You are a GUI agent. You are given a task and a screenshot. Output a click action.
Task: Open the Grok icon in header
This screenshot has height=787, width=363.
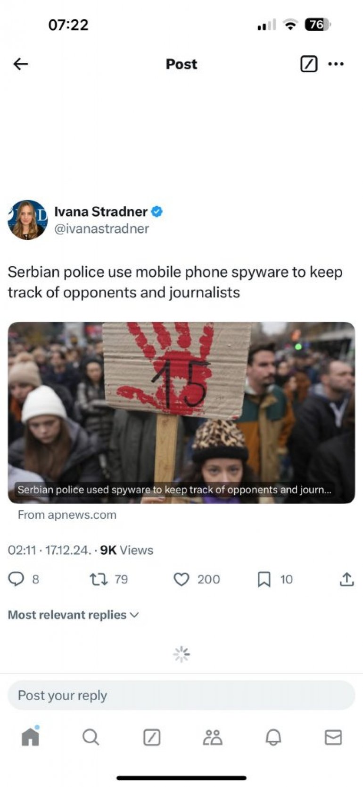click(x=309, y=64)
